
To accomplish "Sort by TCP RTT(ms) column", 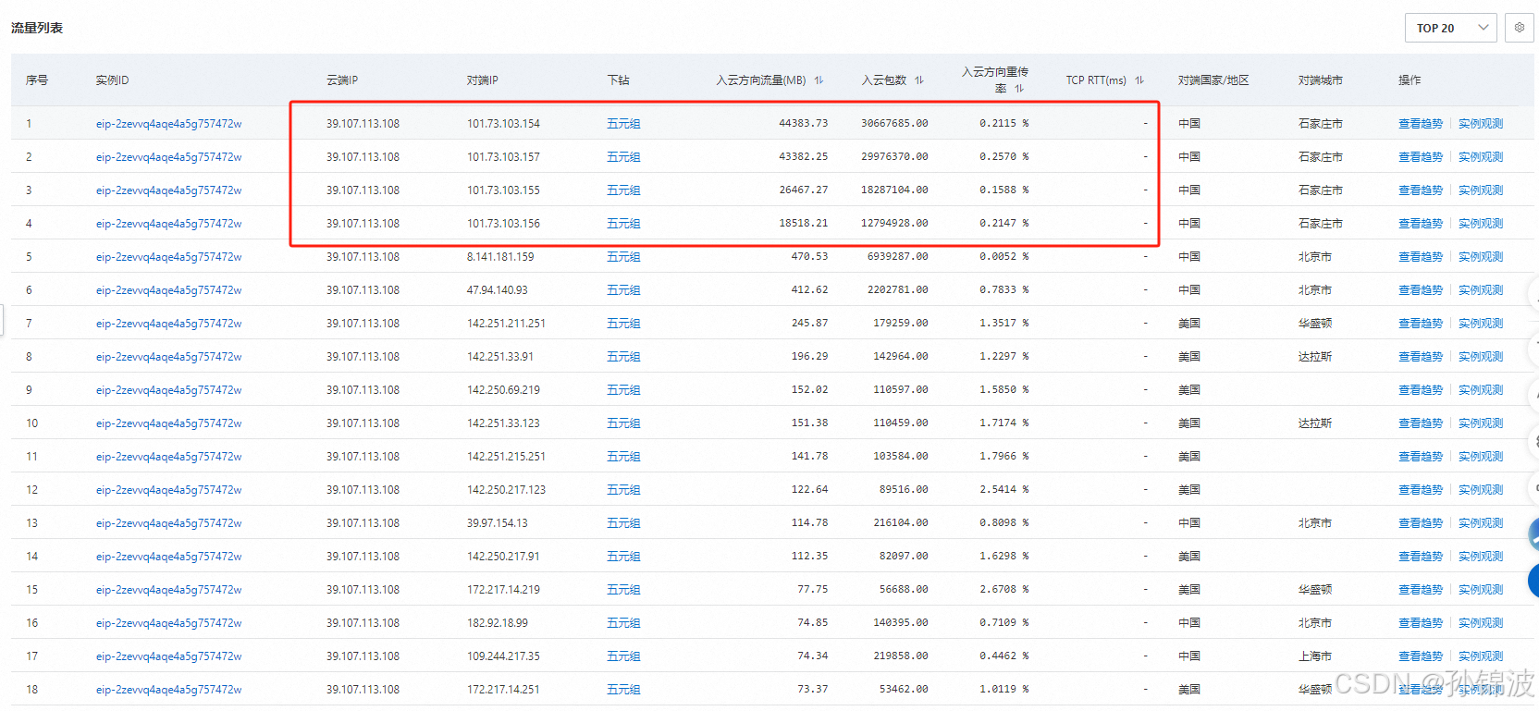I will click(x=1139, y=80).
